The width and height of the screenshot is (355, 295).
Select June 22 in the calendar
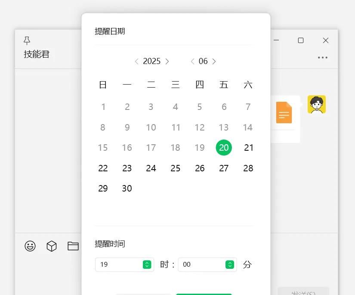[103, 168]
